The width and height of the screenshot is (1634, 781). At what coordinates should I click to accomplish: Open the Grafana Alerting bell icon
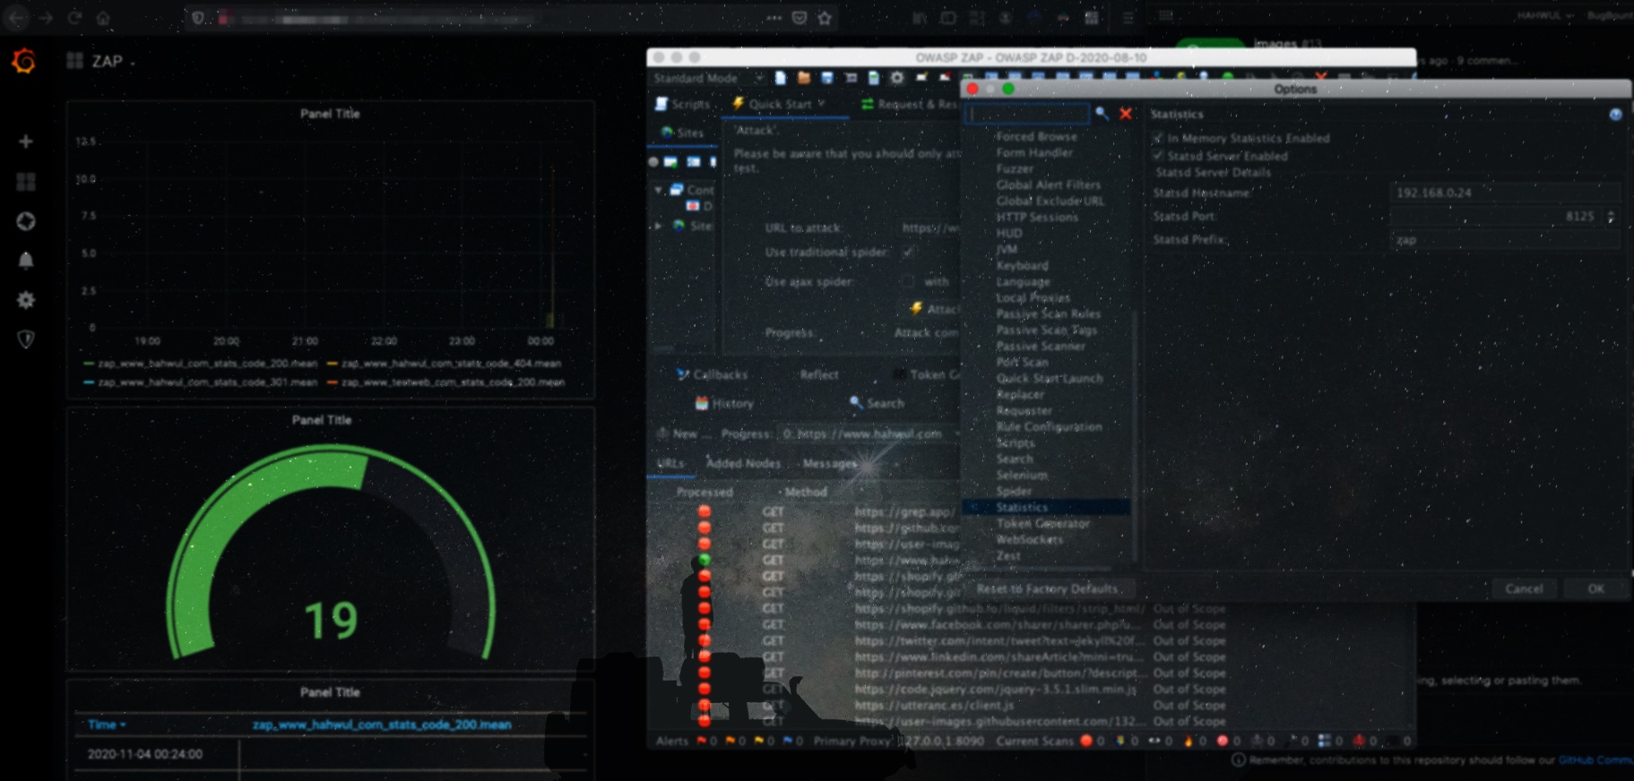(x=26, y=261)
